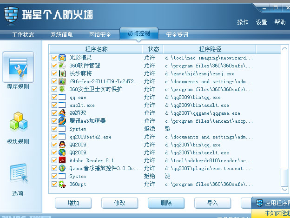The width and height of the screenshot is (290, 218).
Task: Click the qq.exe window icon
Action: pyautogui.click(x=62, y=97)
